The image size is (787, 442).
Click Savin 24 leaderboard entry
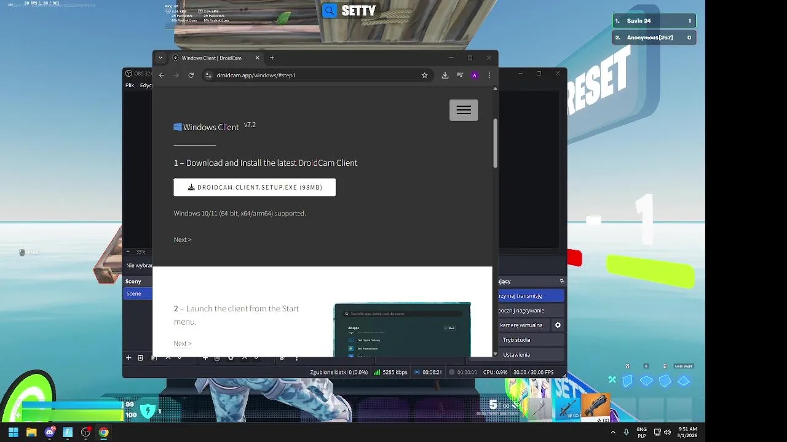point(654,21)
